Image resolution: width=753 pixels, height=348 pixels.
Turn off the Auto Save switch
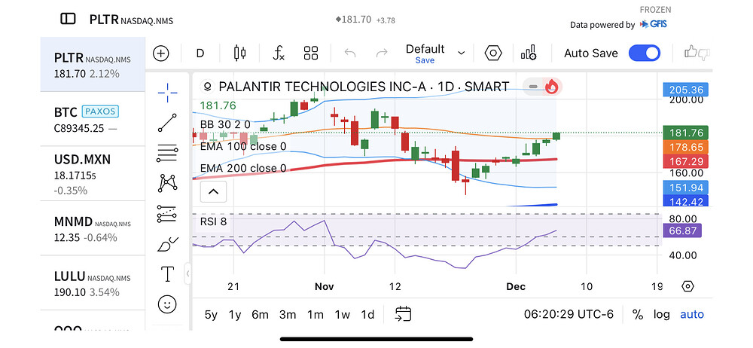pos(644,53)
